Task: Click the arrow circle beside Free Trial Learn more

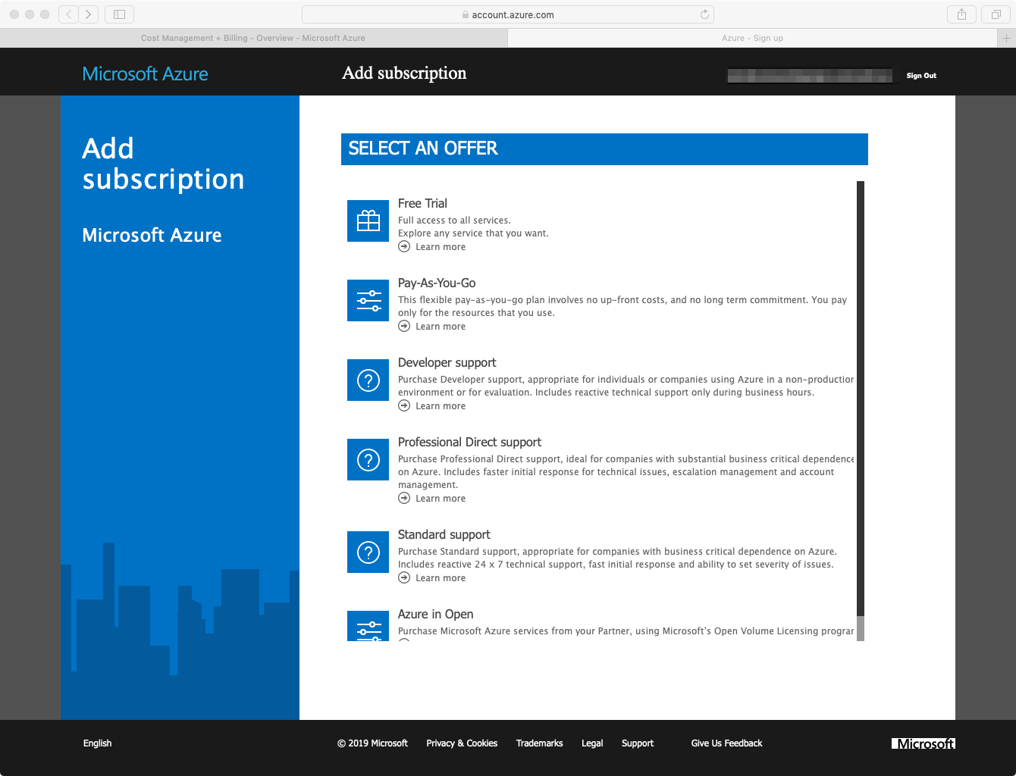Action: click(x=404, y=246)
